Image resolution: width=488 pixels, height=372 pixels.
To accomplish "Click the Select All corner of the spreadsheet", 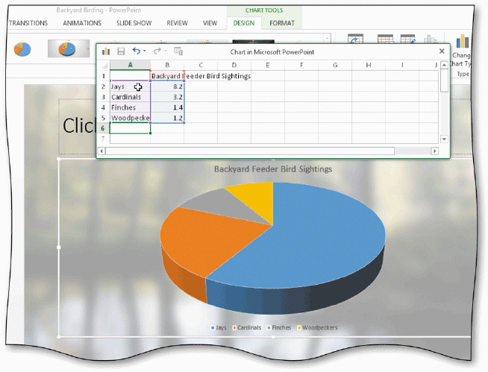I will [105, 65].
